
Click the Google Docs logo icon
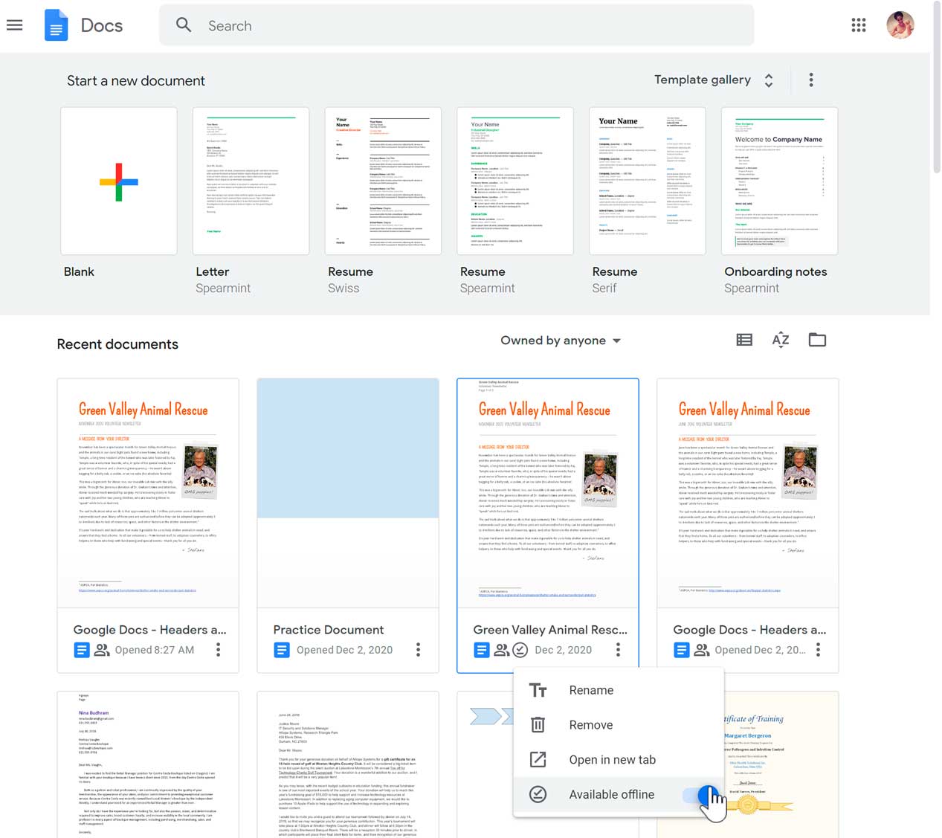pyautogui.click(x=56, y=25)
